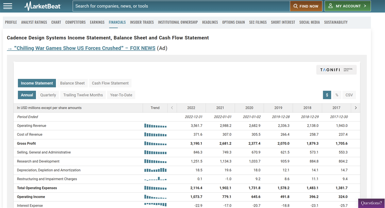385x208 pixels.
Task: Download data with the CSV button
Action: [x=349, y=95]
